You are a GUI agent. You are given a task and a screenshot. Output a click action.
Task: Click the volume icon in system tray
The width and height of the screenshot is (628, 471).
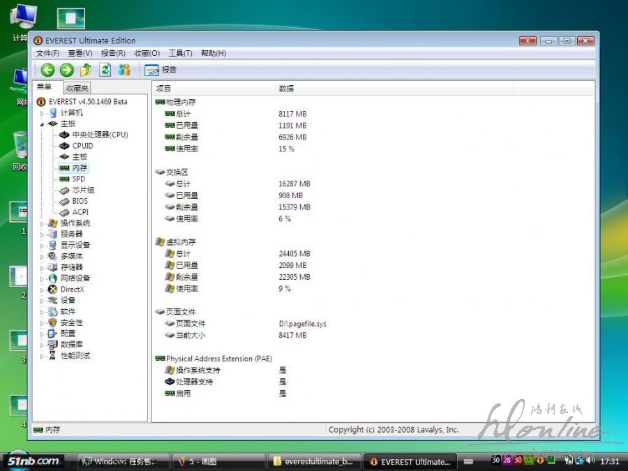[x=590, y=461]
